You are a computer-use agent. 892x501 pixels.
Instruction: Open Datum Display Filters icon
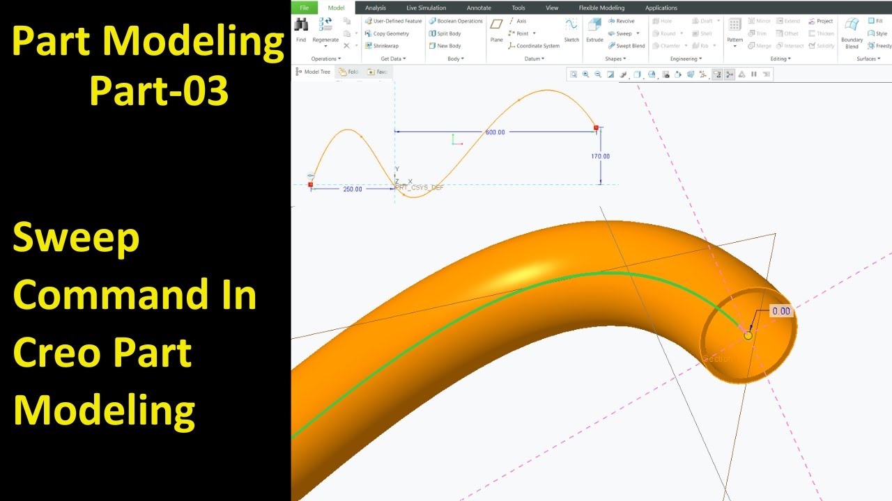(702, 74)
